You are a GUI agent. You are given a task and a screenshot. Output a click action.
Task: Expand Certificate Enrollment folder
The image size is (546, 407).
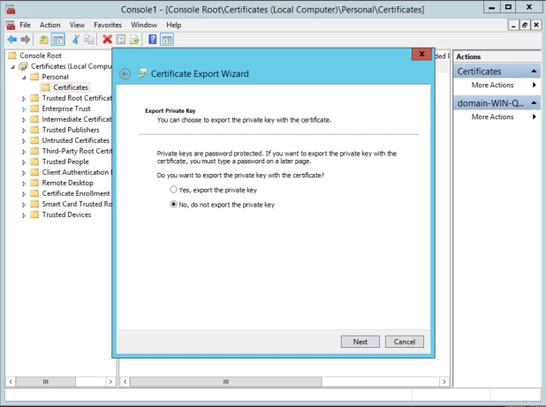[x=24, y=194]
